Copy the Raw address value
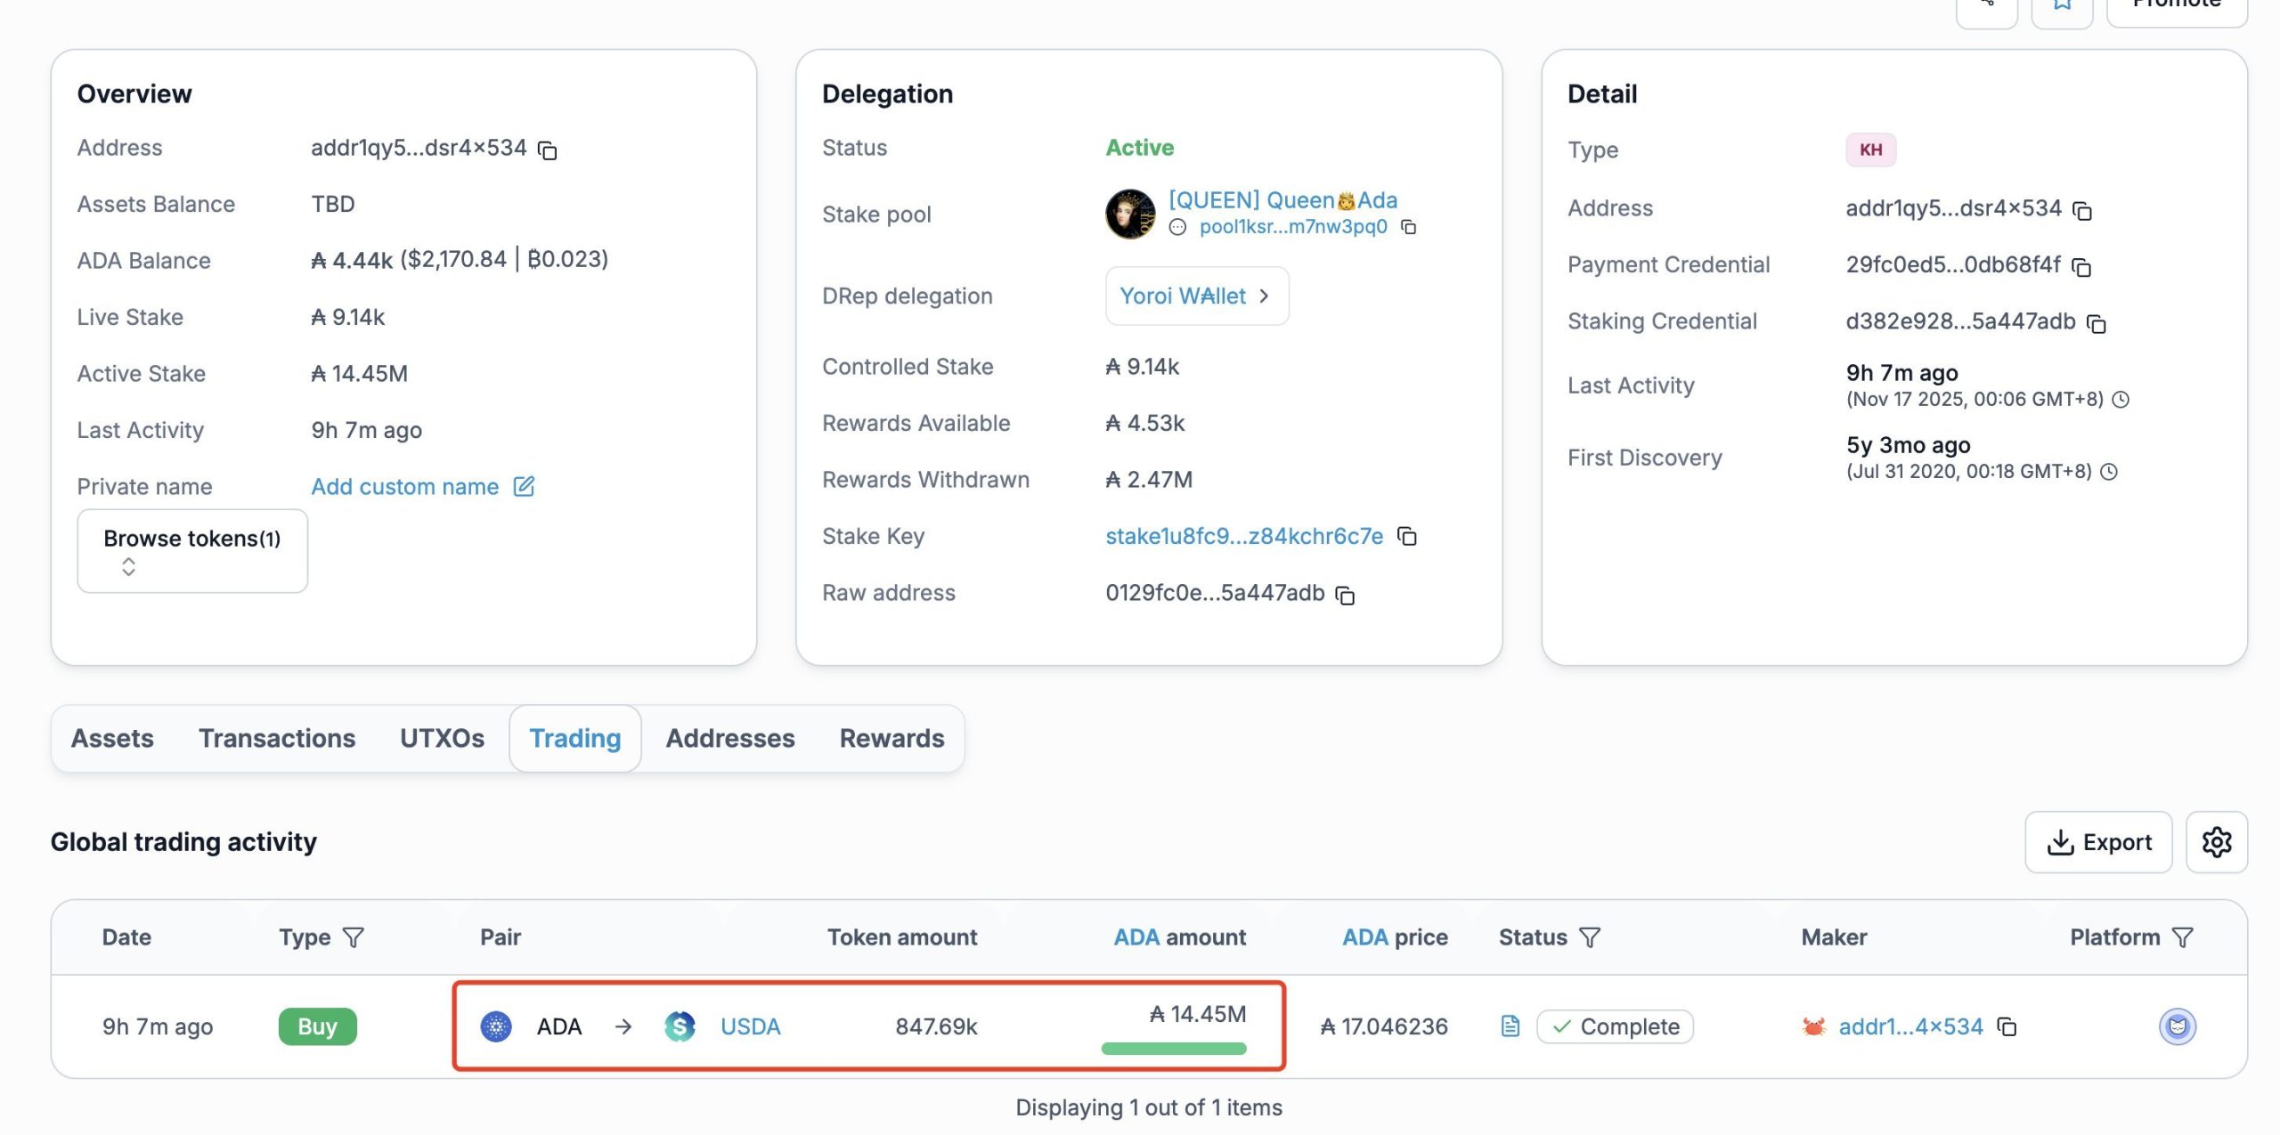Screen dimensions: 2280x1135 [x=1345, y=595]
